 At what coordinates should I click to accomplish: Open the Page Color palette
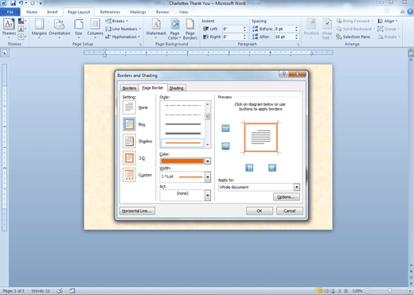[174, 29]
